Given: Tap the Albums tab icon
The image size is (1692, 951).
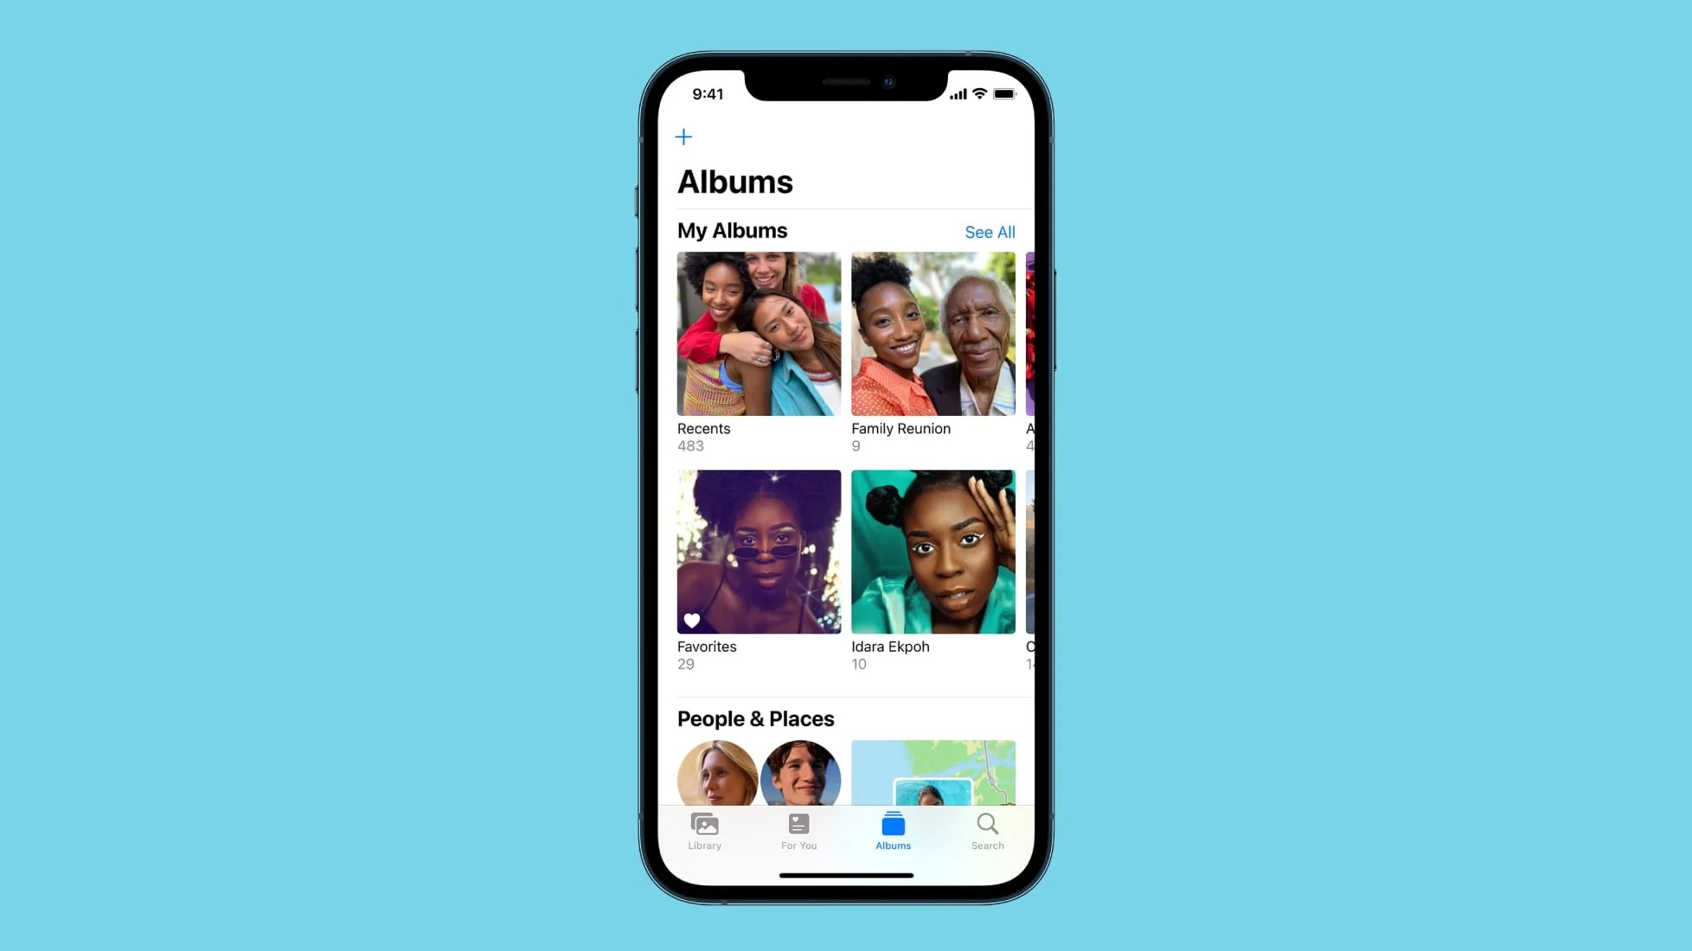Looking at the screenshot, I should click(x=893, y=825).
